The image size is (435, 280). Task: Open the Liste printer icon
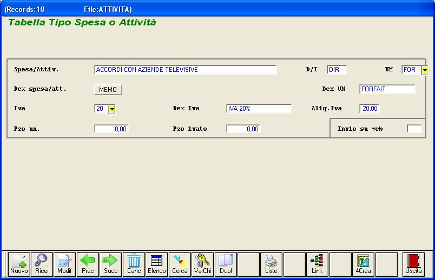271,264
